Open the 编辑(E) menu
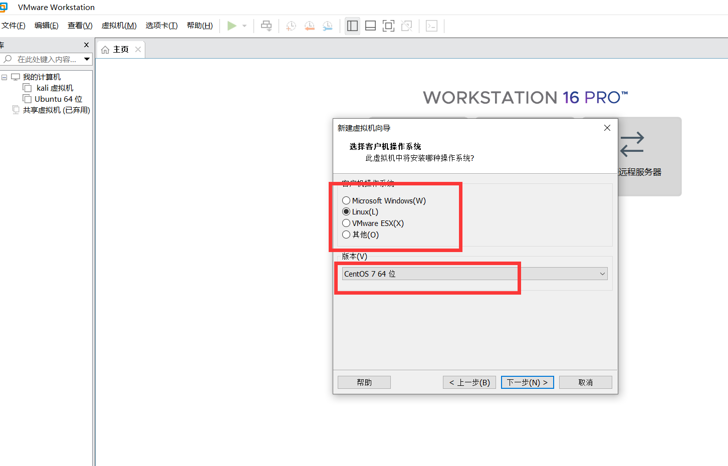 [x=46, y=26]
